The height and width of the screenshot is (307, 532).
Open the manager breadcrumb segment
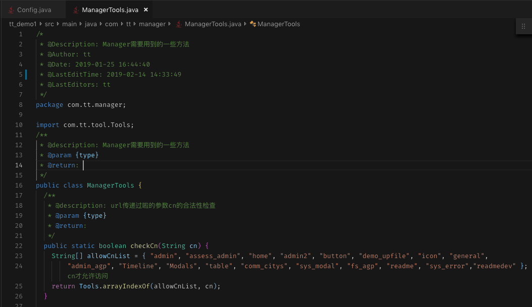tap(152, 24)
